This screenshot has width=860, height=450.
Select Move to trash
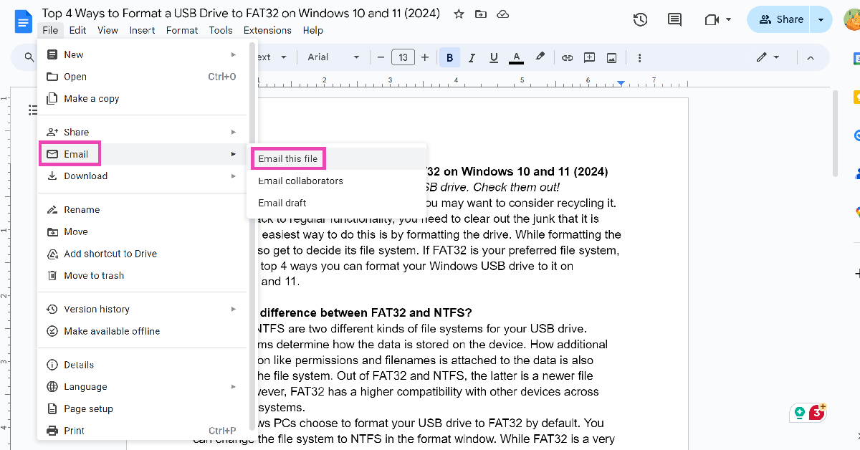142,276
